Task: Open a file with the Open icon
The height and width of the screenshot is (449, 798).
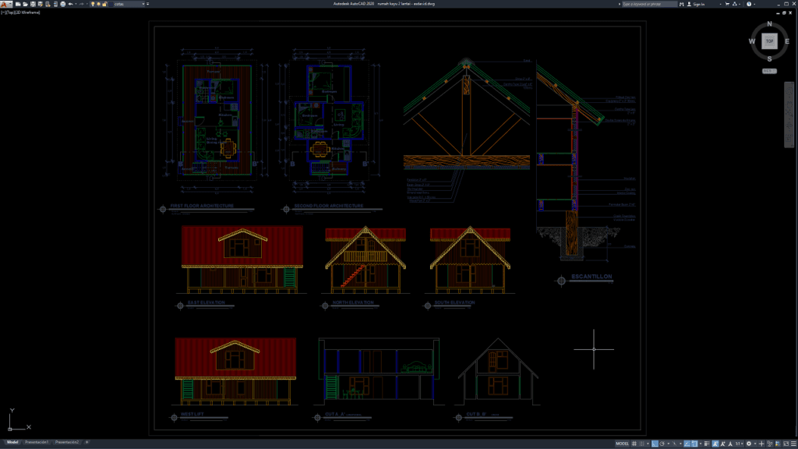Action: click(24, 4)
